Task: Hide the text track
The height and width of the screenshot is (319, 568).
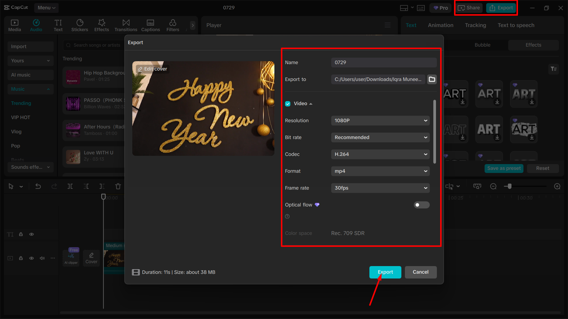Action: coord(31,234)
